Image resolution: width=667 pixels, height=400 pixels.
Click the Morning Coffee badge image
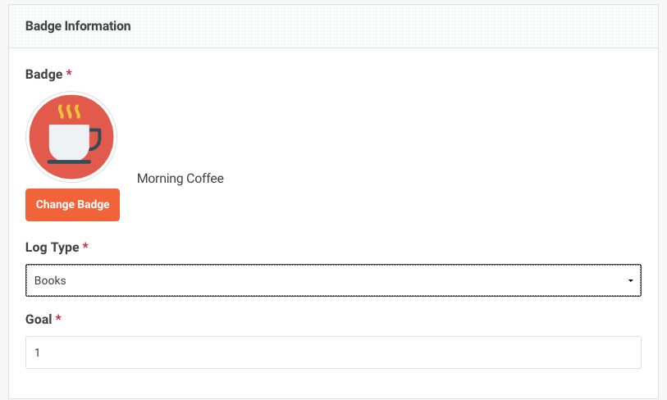pos(71,137)
